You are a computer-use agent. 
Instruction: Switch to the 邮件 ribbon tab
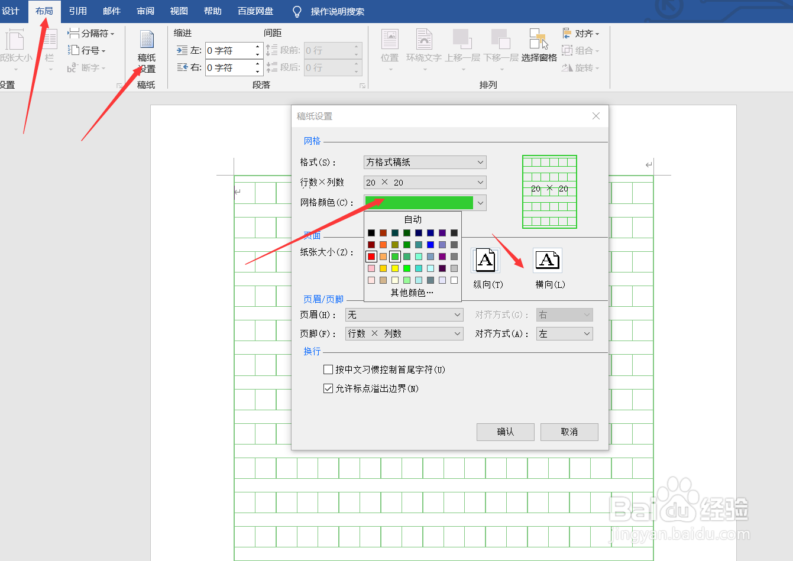click(112, 11)
